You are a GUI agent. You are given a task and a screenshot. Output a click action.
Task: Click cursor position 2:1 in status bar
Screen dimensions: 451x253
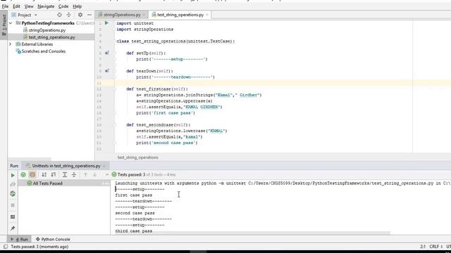click(423, 247)
